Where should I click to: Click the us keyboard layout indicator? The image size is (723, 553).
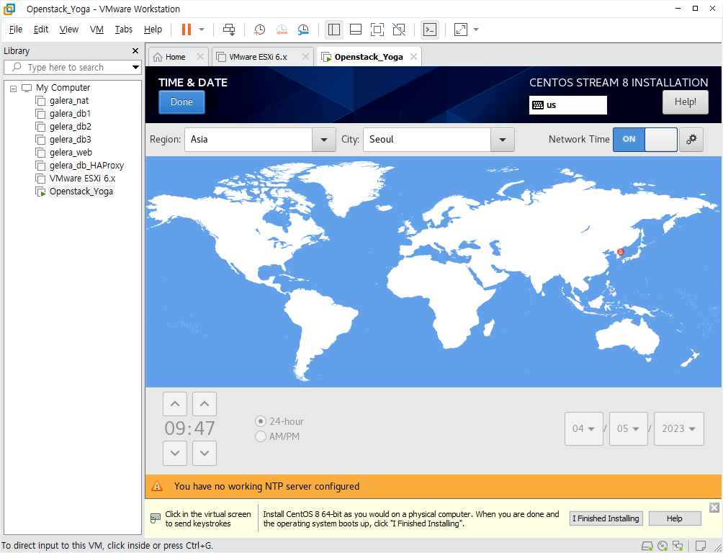pyautogui.click(x=567, y=104)
